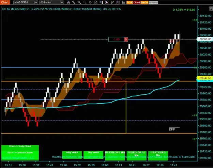The height and width of the screenshot is (168, 213).
Task: Open the indicators icon
Action: [x=112, y=2]
